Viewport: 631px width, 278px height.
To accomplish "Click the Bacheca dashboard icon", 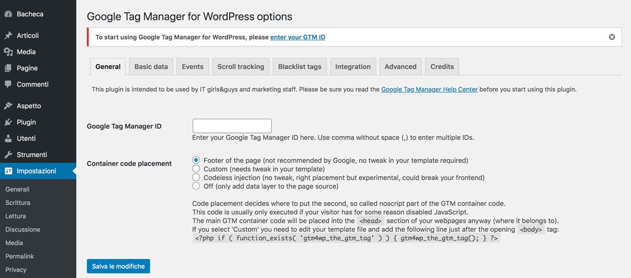I will coord(8,14).
